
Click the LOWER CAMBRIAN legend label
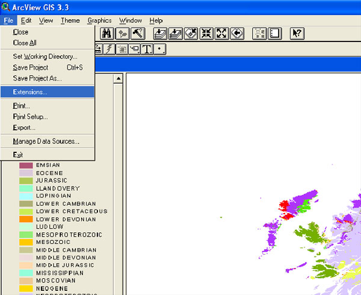66,204
